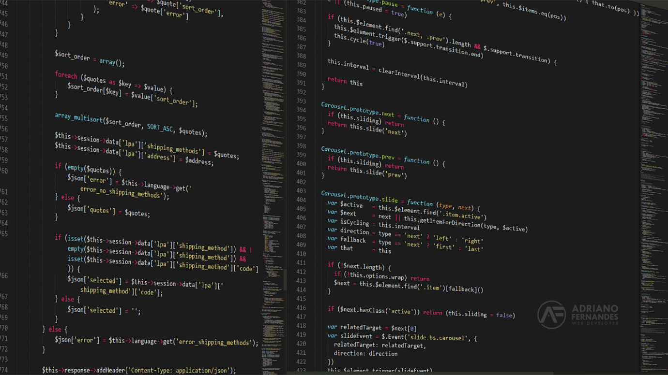The height and width of the screenshot is (375, 668).
Task: Click line number 410 in right gutter
Action: 301,253
